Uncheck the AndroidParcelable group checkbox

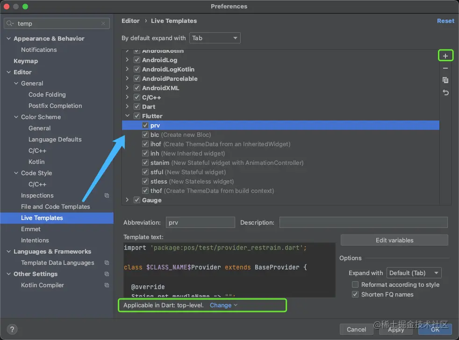click(136, 79)
